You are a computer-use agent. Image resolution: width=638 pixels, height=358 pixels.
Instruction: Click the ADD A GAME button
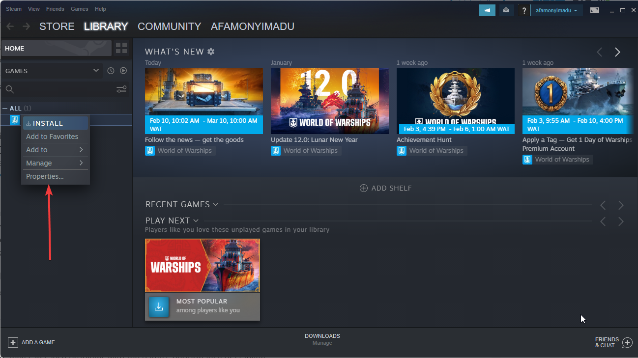click(x=31, y=342)
